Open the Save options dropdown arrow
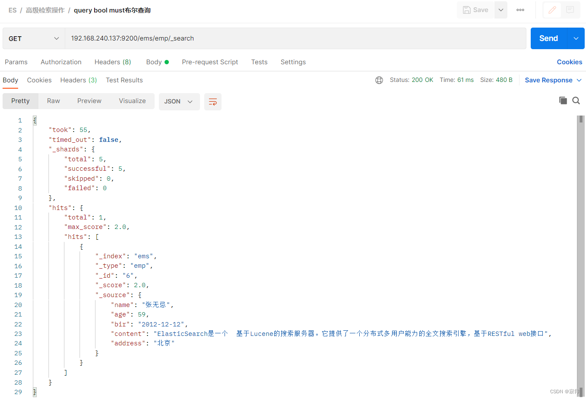This screenshot has width=586, height=398. click(501, 10)
